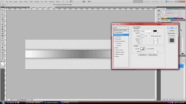The image size is (186, 104).
Task: Select the Eraser tool
Action: point(3,34)
